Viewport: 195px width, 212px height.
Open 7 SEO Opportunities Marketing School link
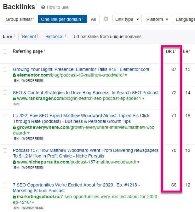[x=77, y=188]
